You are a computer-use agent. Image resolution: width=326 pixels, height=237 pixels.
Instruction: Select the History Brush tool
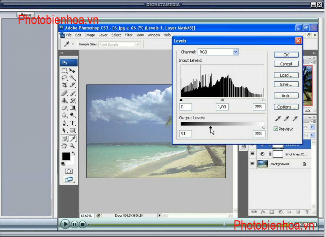(x=72, y=101)
